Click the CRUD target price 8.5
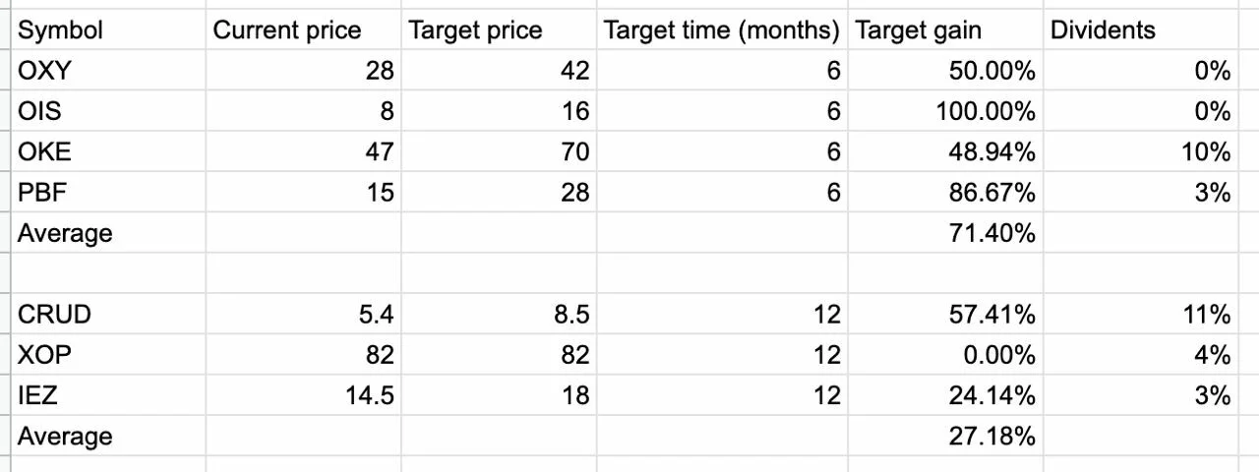 click(499, 314)
